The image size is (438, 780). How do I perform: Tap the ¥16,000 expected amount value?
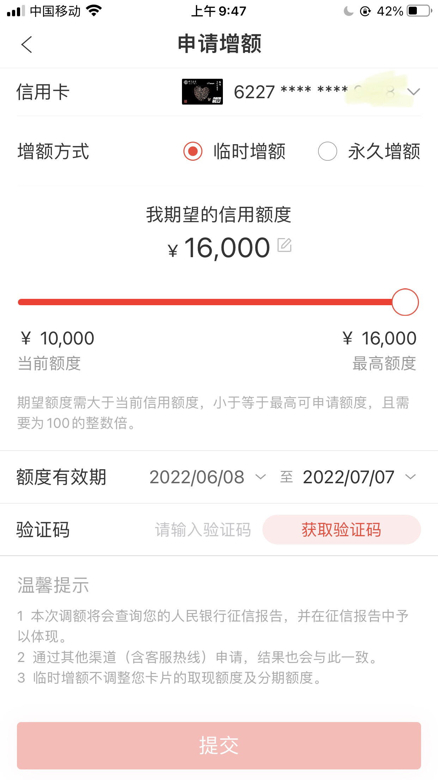[x=219, y=248]
